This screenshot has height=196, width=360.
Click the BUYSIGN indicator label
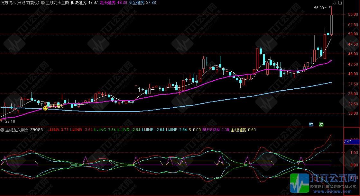tap(215, 130)
